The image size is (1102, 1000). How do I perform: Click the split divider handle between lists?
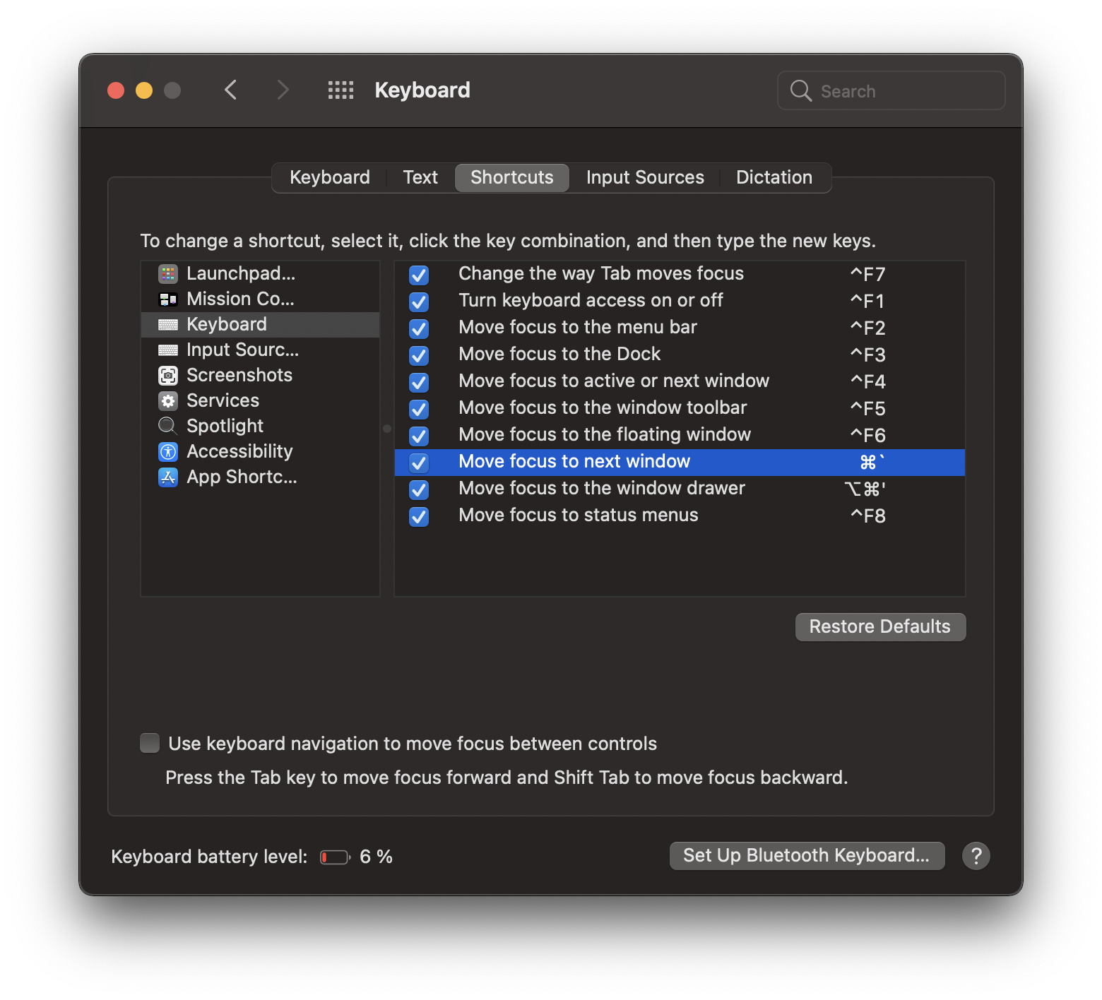pos(387,429)
